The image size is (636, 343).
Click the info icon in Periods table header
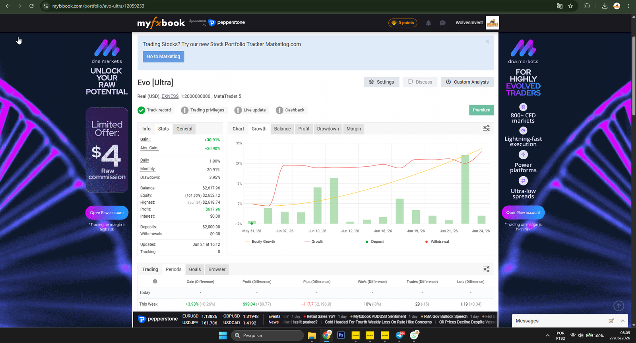coord(155,281)
